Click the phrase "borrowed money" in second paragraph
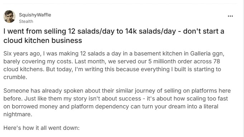Image resolution: width=244 pixels, height=137 pixels. [34, 106]
